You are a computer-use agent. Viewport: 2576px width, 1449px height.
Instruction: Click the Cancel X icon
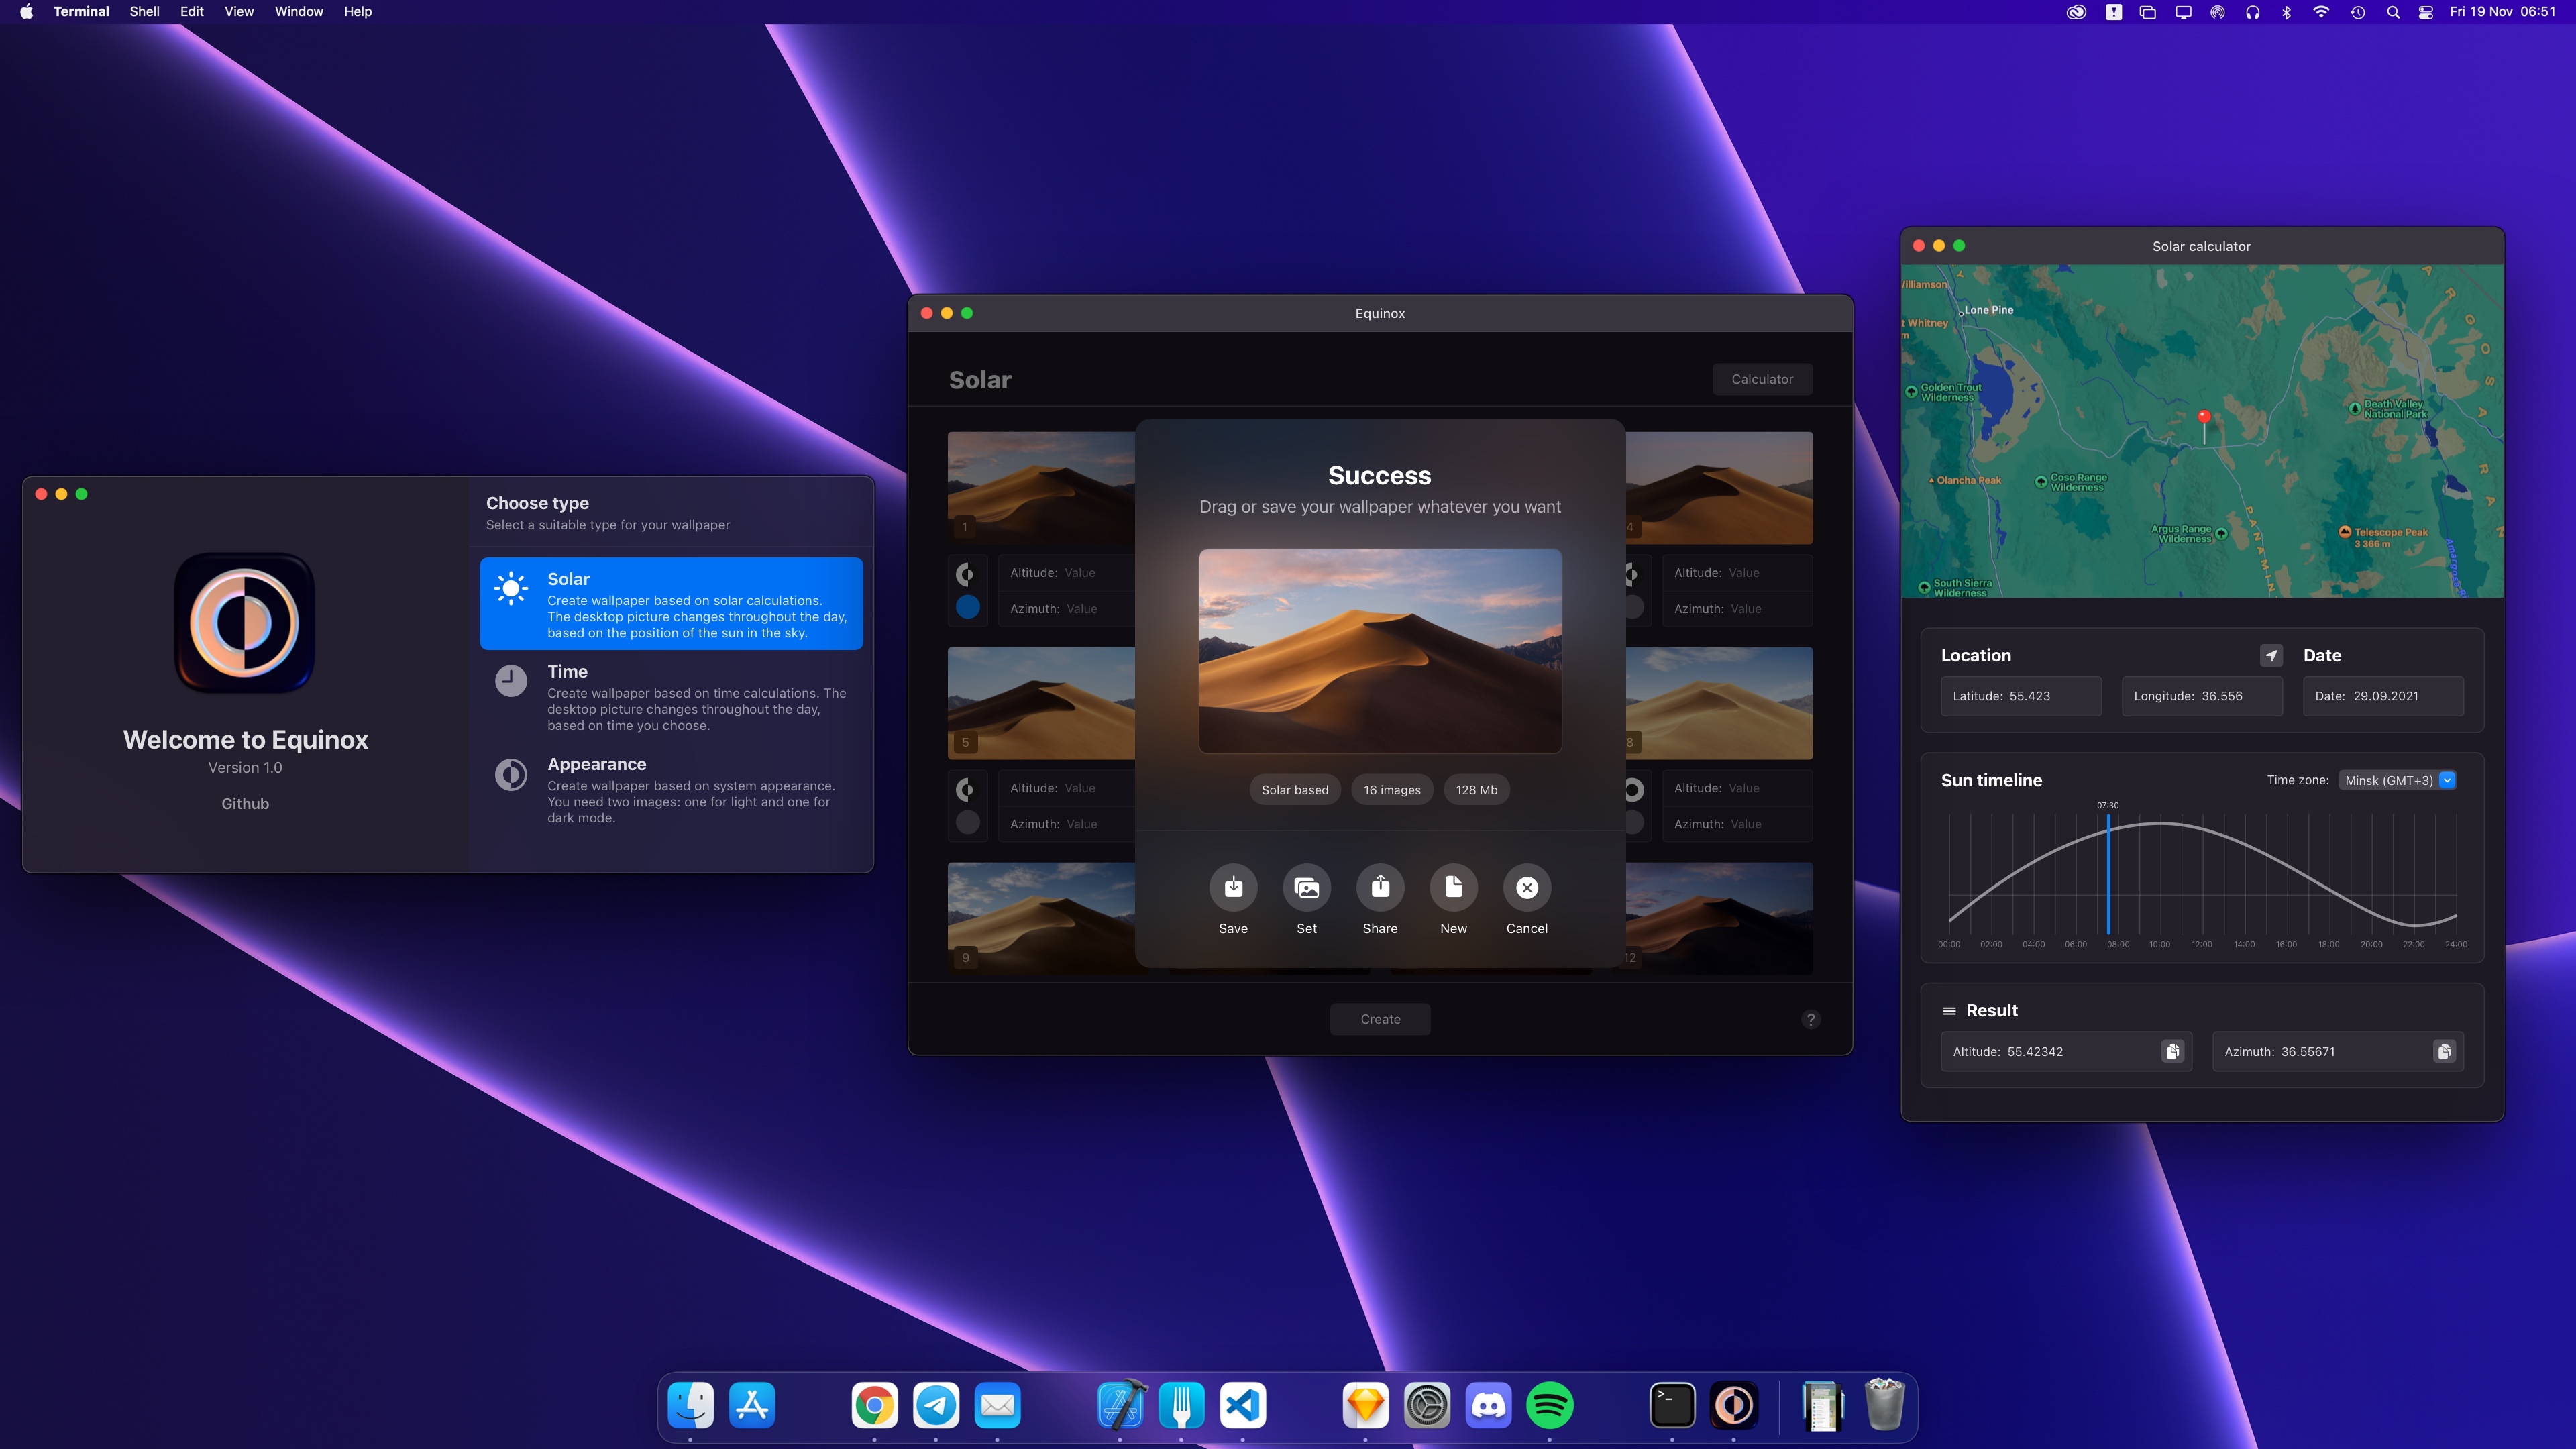(x=1527, y=887)
